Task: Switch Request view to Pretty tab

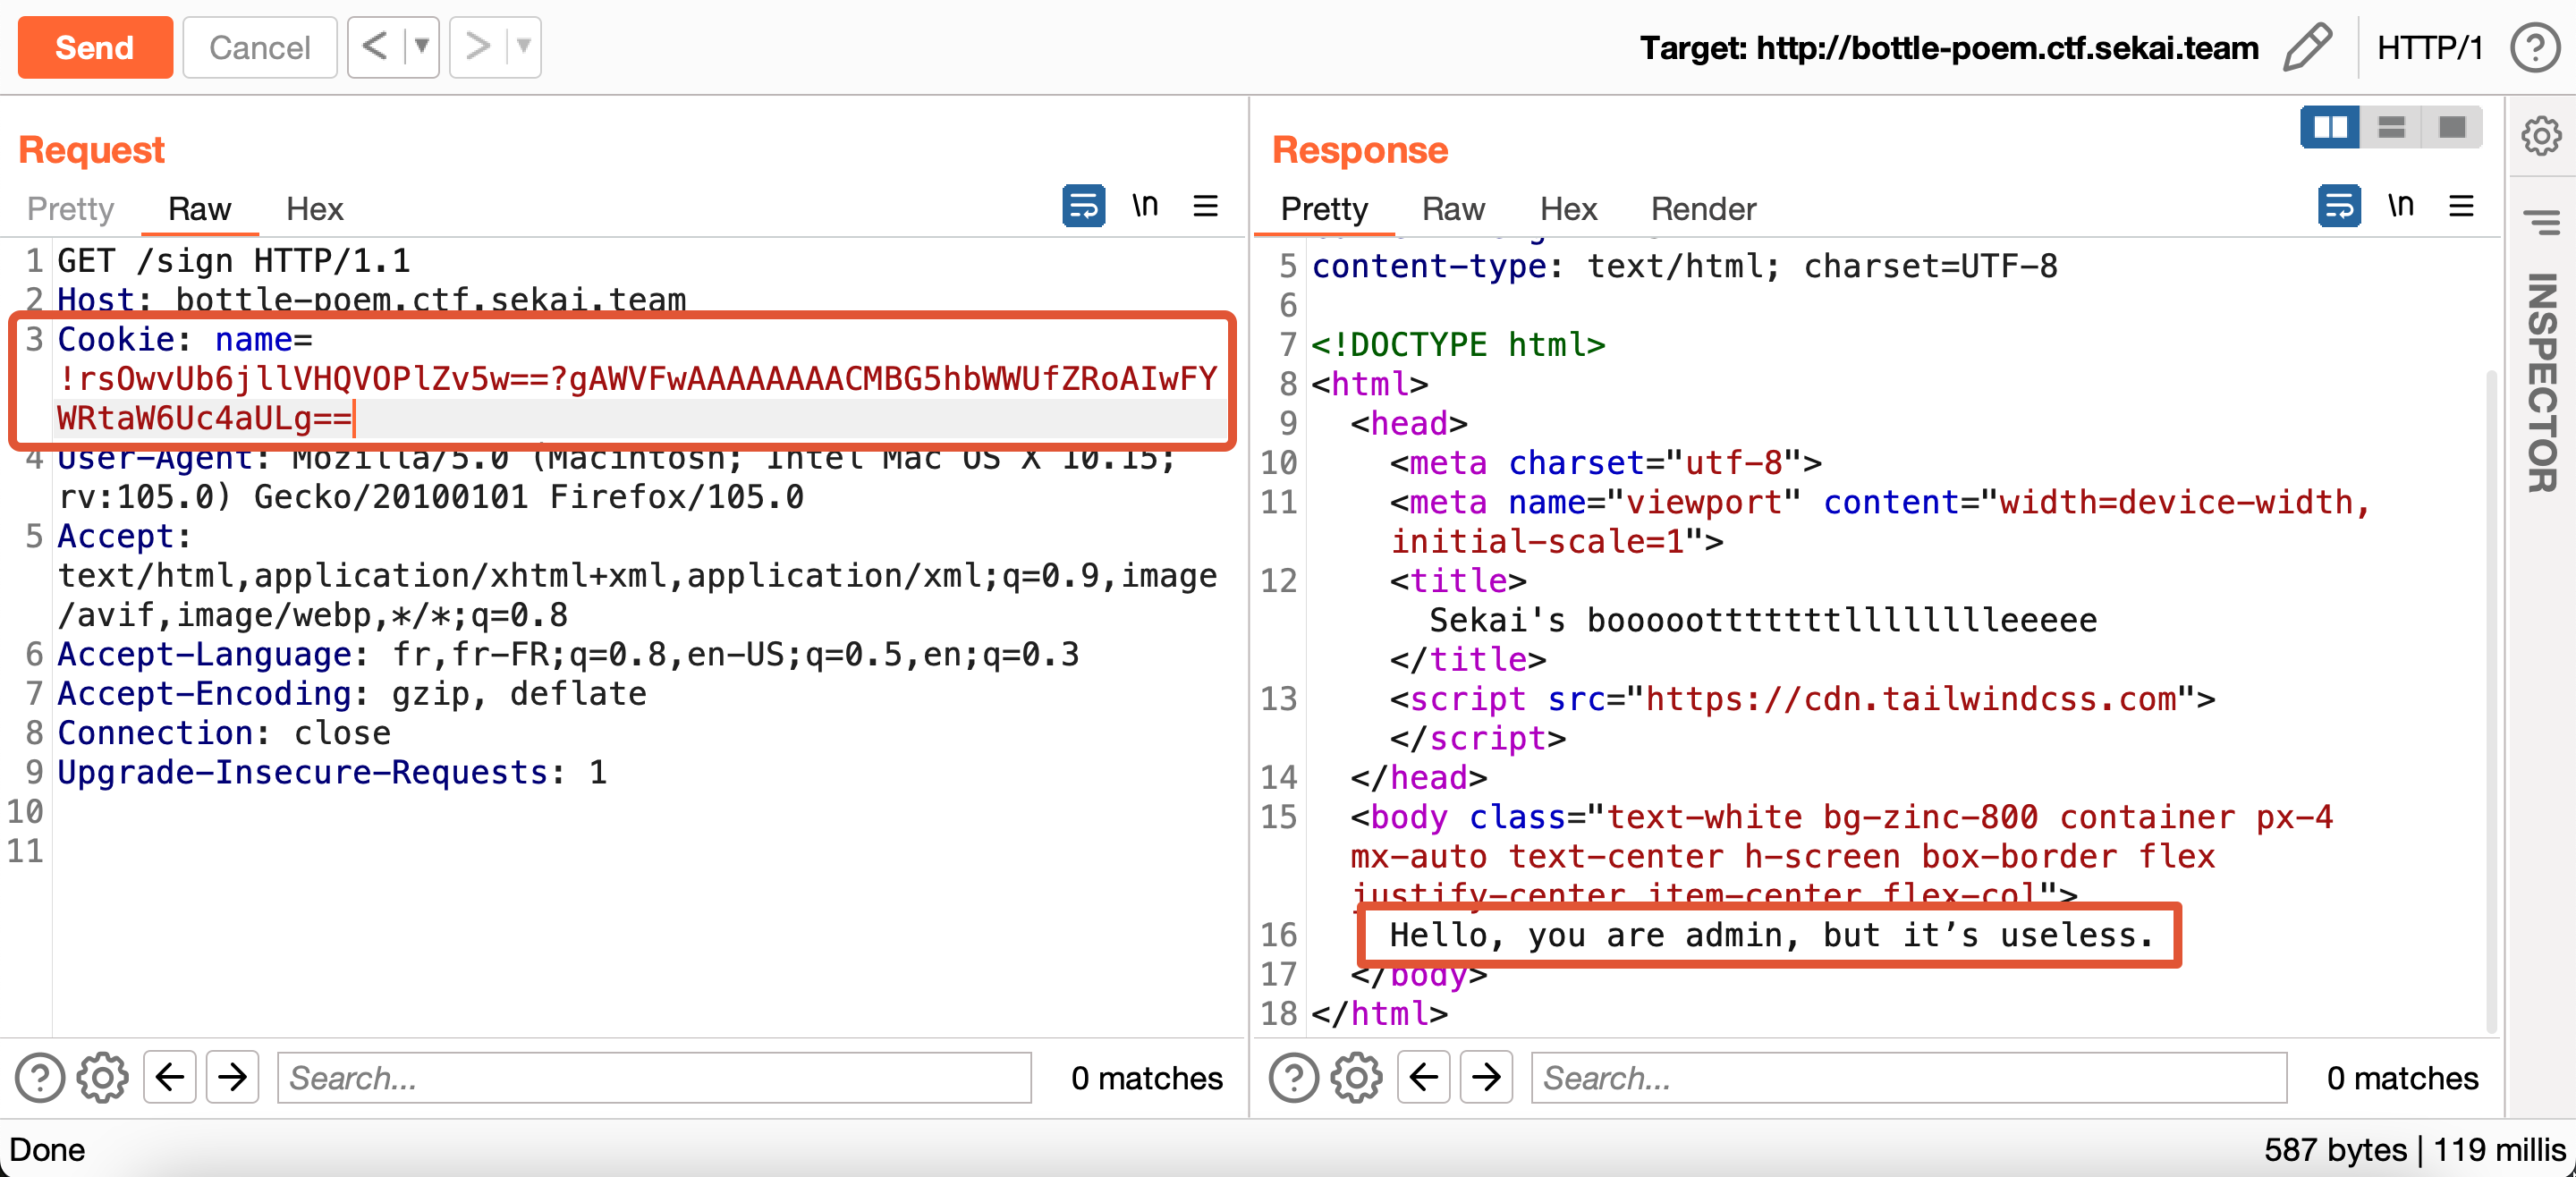Action: pos(71,208)
